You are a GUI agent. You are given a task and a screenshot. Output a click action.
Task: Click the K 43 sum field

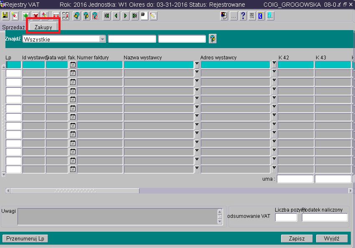coord(333,179)
